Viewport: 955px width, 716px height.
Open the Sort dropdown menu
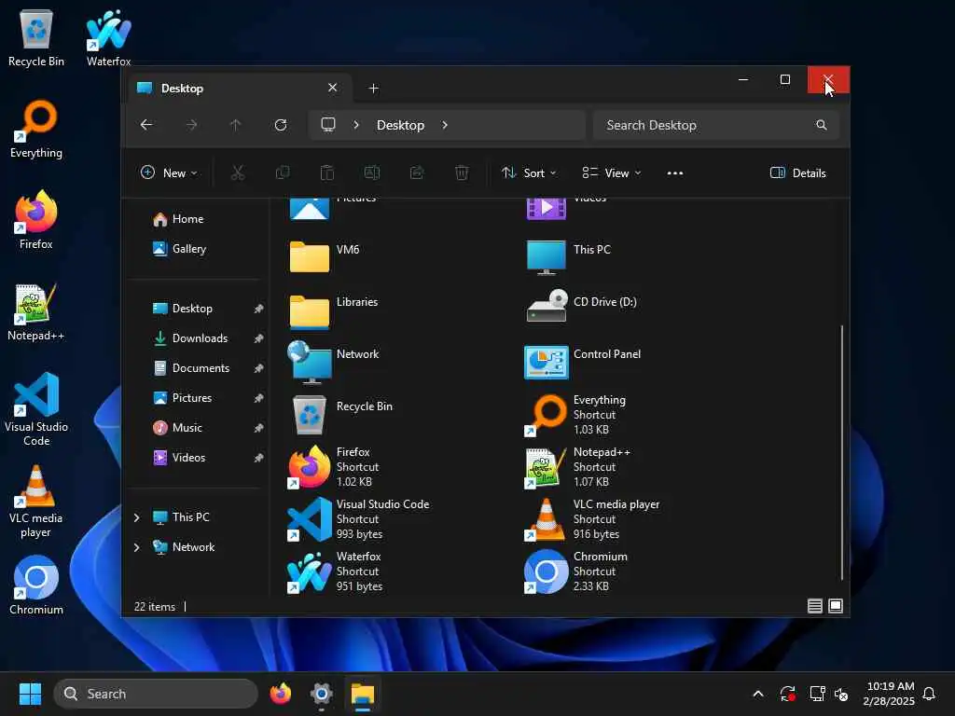(x=529, y=172)
